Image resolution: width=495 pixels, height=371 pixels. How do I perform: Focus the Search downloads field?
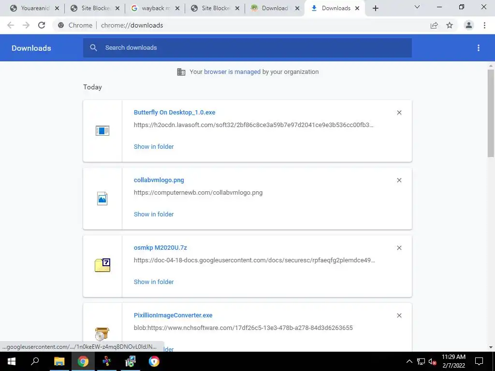(x=247, y=48)
